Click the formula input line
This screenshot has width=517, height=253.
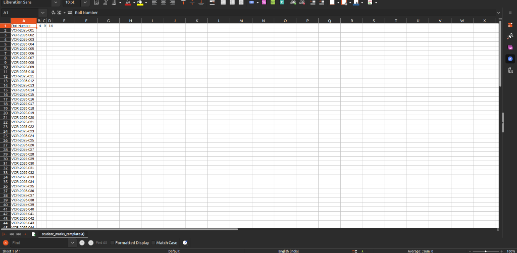tap(284, 13)
